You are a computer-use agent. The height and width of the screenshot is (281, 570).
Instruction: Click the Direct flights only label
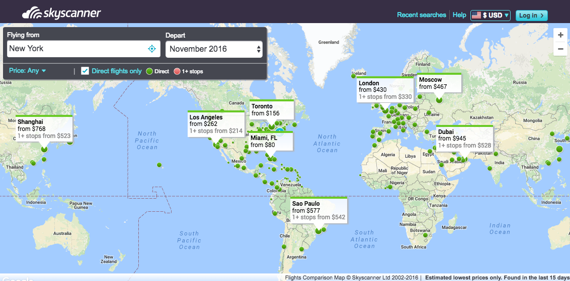tap(117, 71)
